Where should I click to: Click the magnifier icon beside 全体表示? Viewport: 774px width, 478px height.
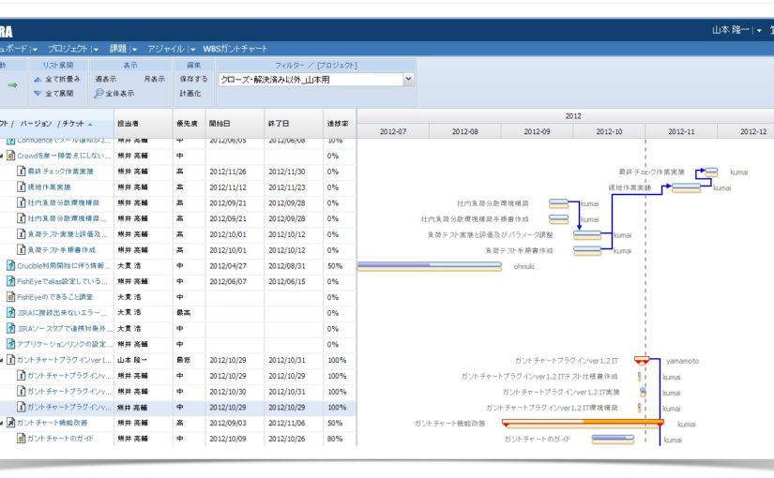click(x=99, y=93)
